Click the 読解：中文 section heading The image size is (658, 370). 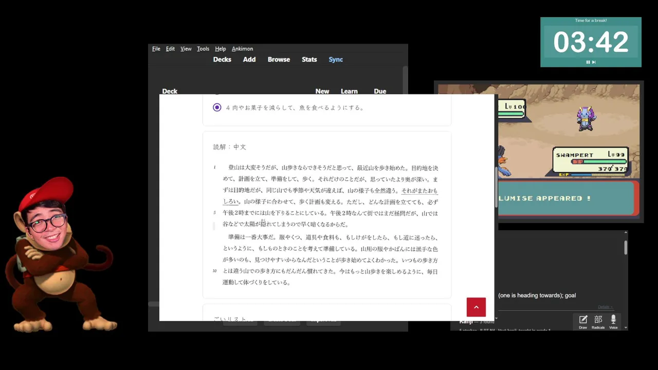(230, 147)
